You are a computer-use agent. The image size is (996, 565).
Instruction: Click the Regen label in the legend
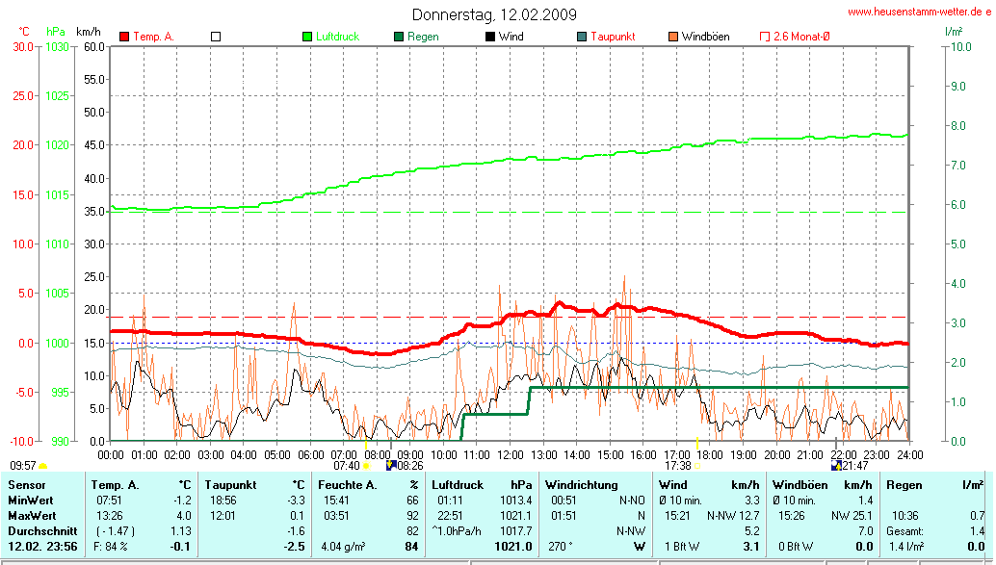click(x=423, y=37)
